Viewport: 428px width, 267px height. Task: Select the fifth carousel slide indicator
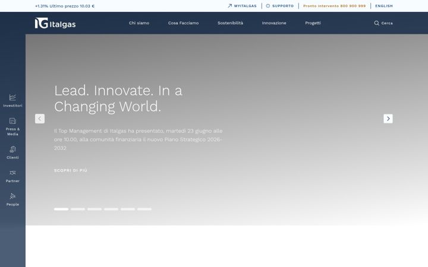coord(128,209)
